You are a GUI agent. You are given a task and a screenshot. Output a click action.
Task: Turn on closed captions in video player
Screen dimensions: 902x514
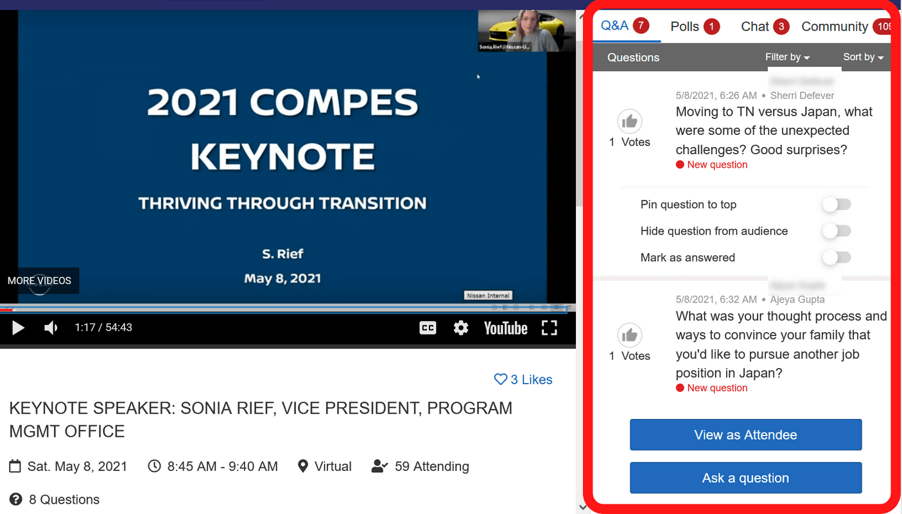coord(428,328)
